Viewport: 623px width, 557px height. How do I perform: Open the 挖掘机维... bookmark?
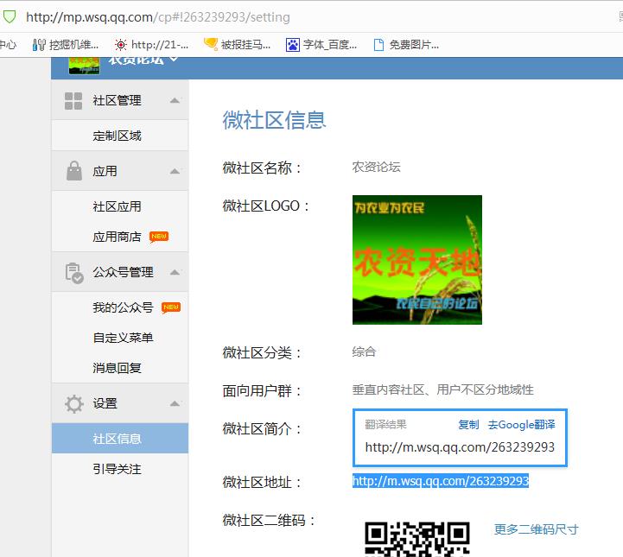[x=66, y=44]
